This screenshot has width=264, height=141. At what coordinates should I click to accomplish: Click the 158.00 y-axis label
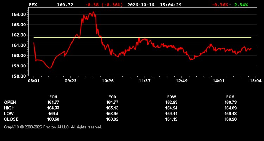click(18, 76)
